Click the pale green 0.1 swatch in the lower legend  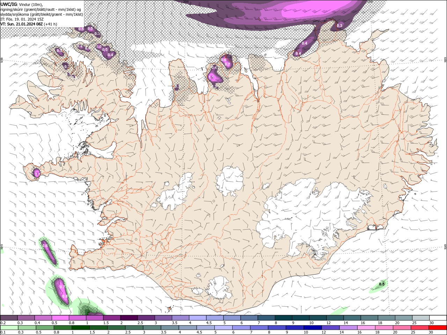pyautogui.click(x=9, y=328)
